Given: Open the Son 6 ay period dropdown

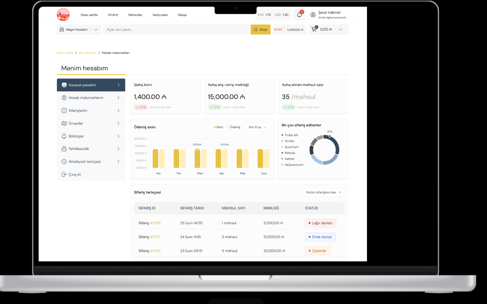Looking at the screenshot, I should click(x=257, y=127).
